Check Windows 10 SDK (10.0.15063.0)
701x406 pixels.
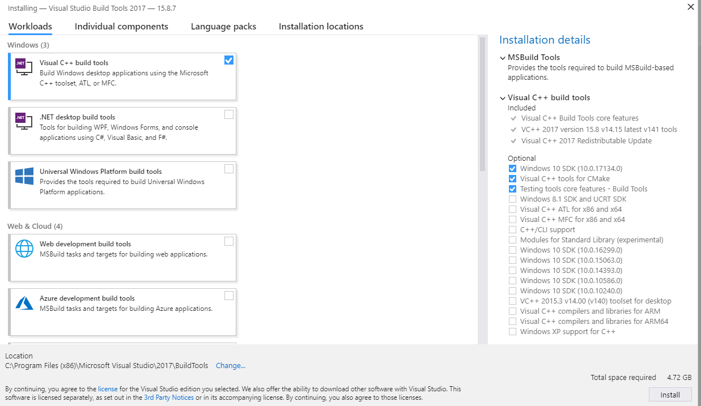pyautogui.click(x=513, y=260)
